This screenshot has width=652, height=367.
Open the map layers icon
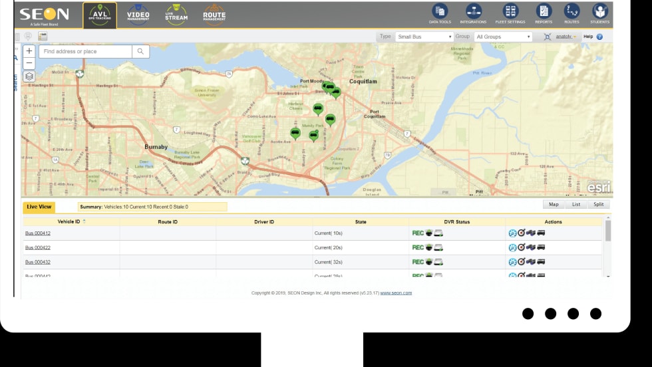pos(29,76)
